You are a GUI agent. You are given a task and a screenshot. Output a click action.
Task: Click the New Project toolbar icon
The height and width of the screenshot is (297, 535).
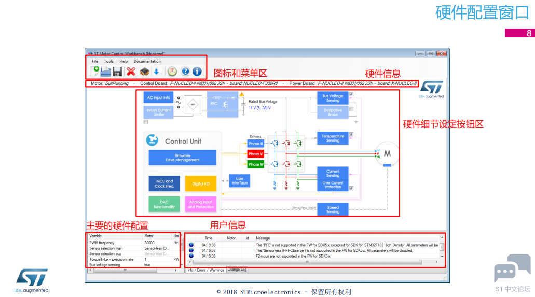pyautogui.click(x=94, y=71)
